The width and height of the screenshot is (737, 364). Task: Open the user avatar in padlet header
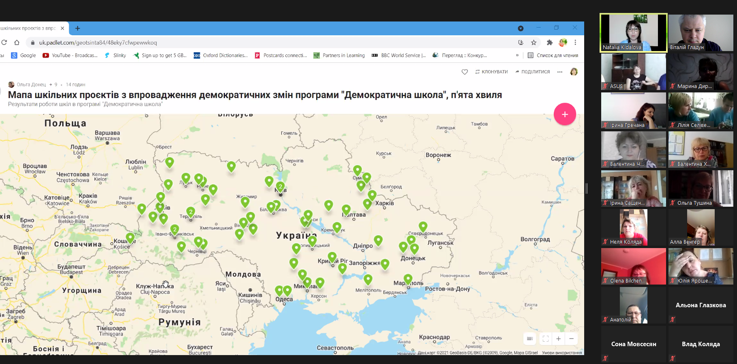point(574,72)
